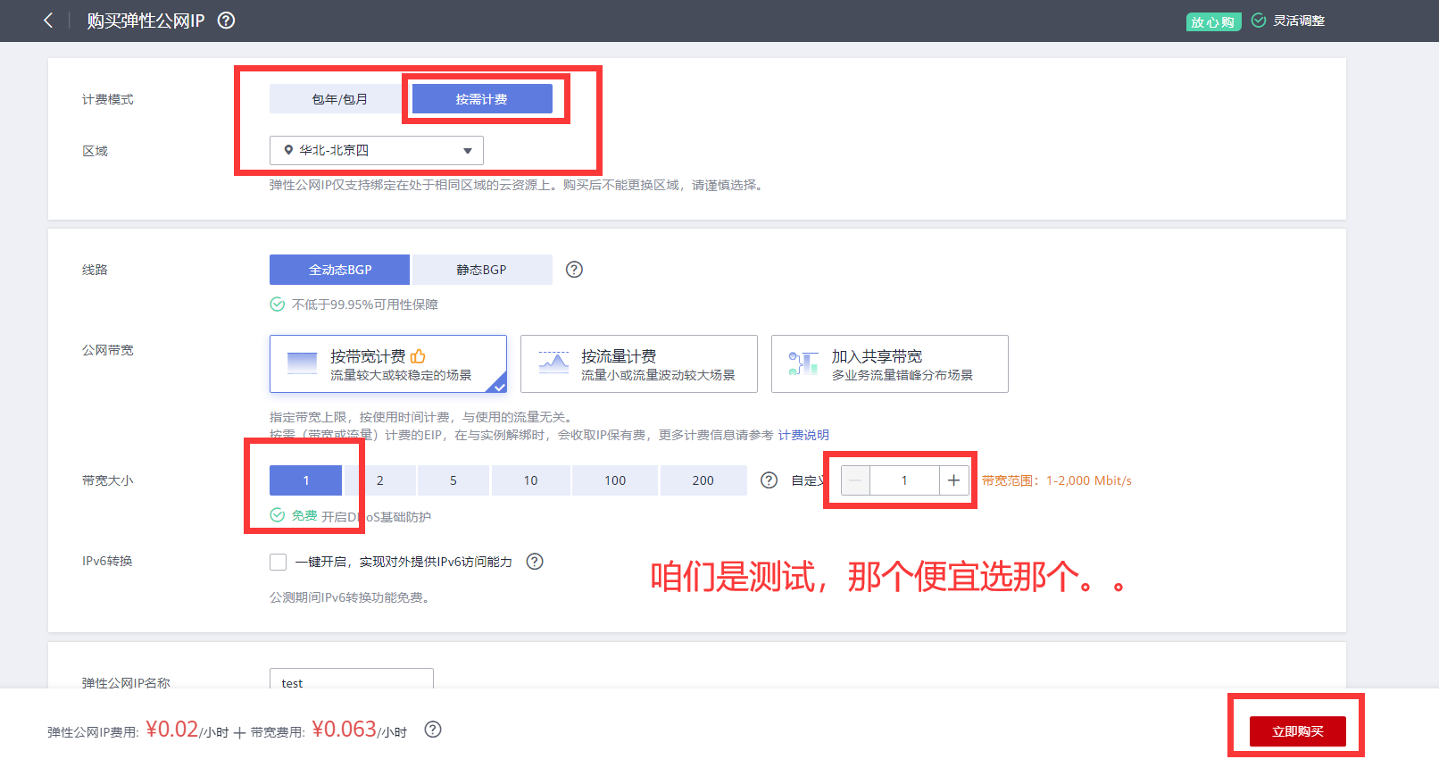
Task: Set bandwidth size to 100
Action: click(x=615, y=480)
